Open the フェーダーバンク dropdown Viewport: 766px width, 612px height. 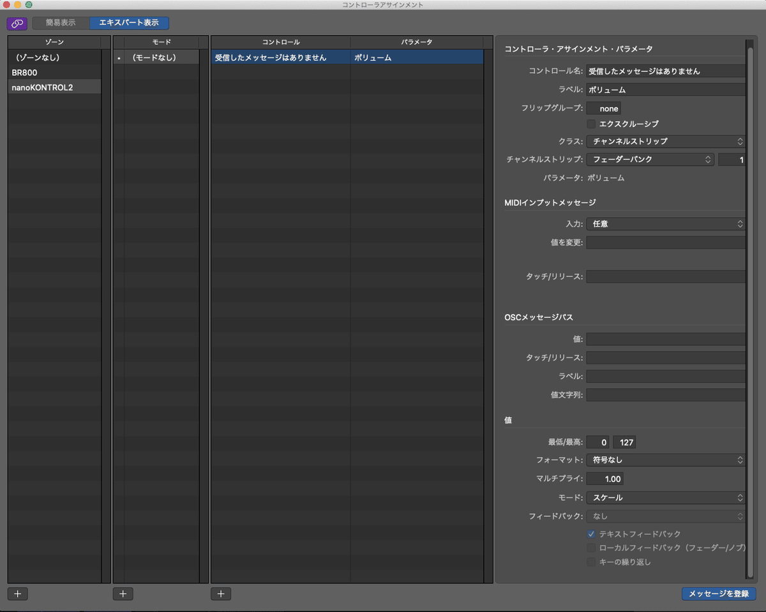650,160
